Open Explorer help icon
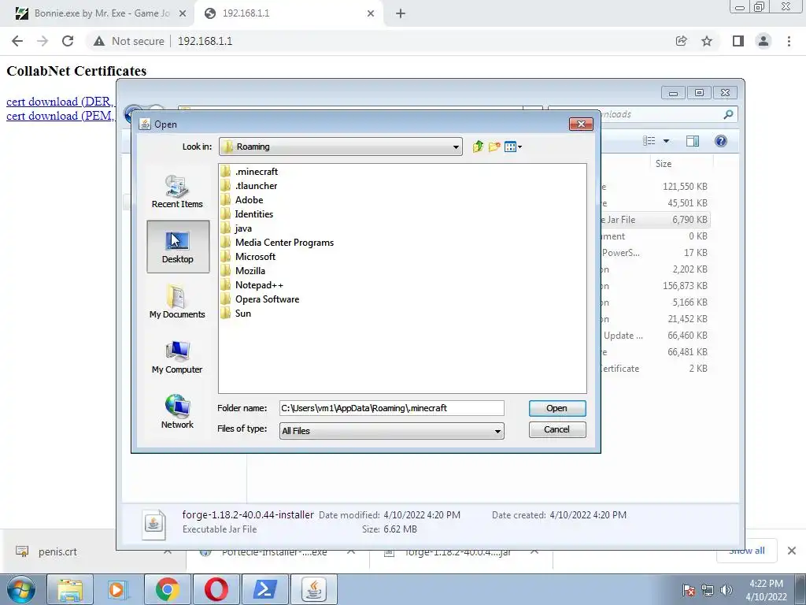Image resolution: width=806 pixels, height=605 pixels. click(721, 141)
